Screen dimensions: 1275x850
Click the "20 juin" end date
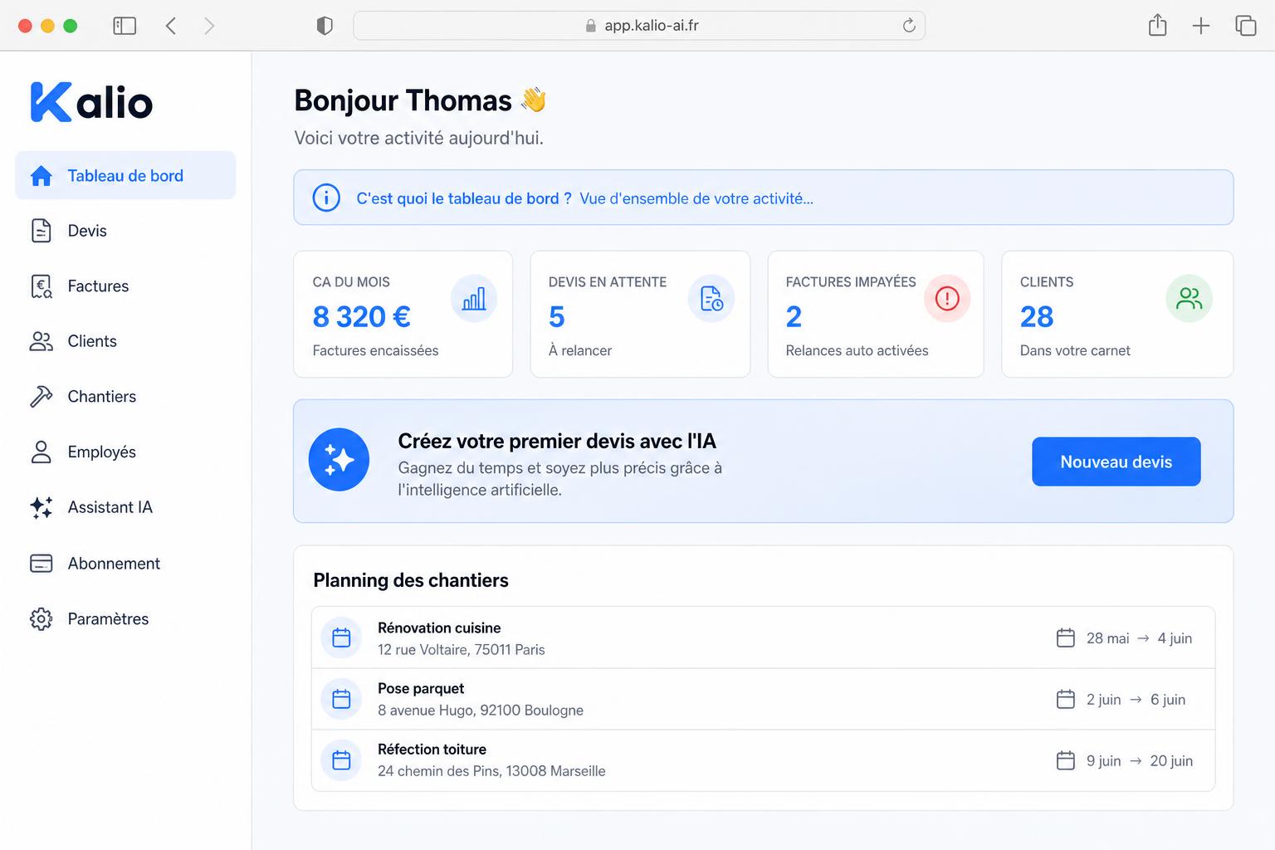tap(1171, 760)
